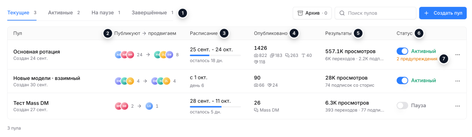The width and height of the screenshot is (472, 137).
Task: Click the gallery icon next to 183
Action: tap(272, 55)
